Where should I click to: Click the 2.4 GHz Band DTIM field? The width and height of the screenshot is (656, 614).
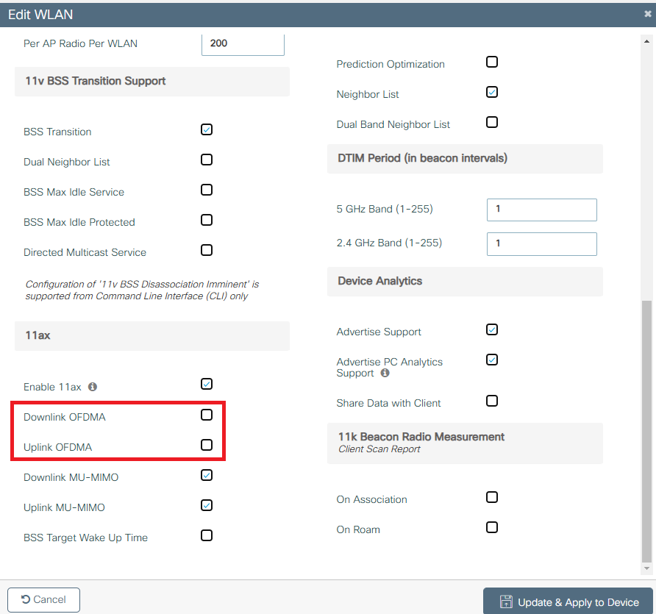542,244
